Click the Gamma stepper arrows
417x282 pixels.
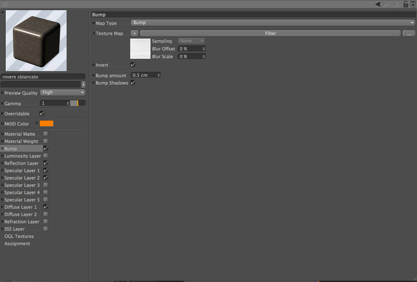(68, 103)
